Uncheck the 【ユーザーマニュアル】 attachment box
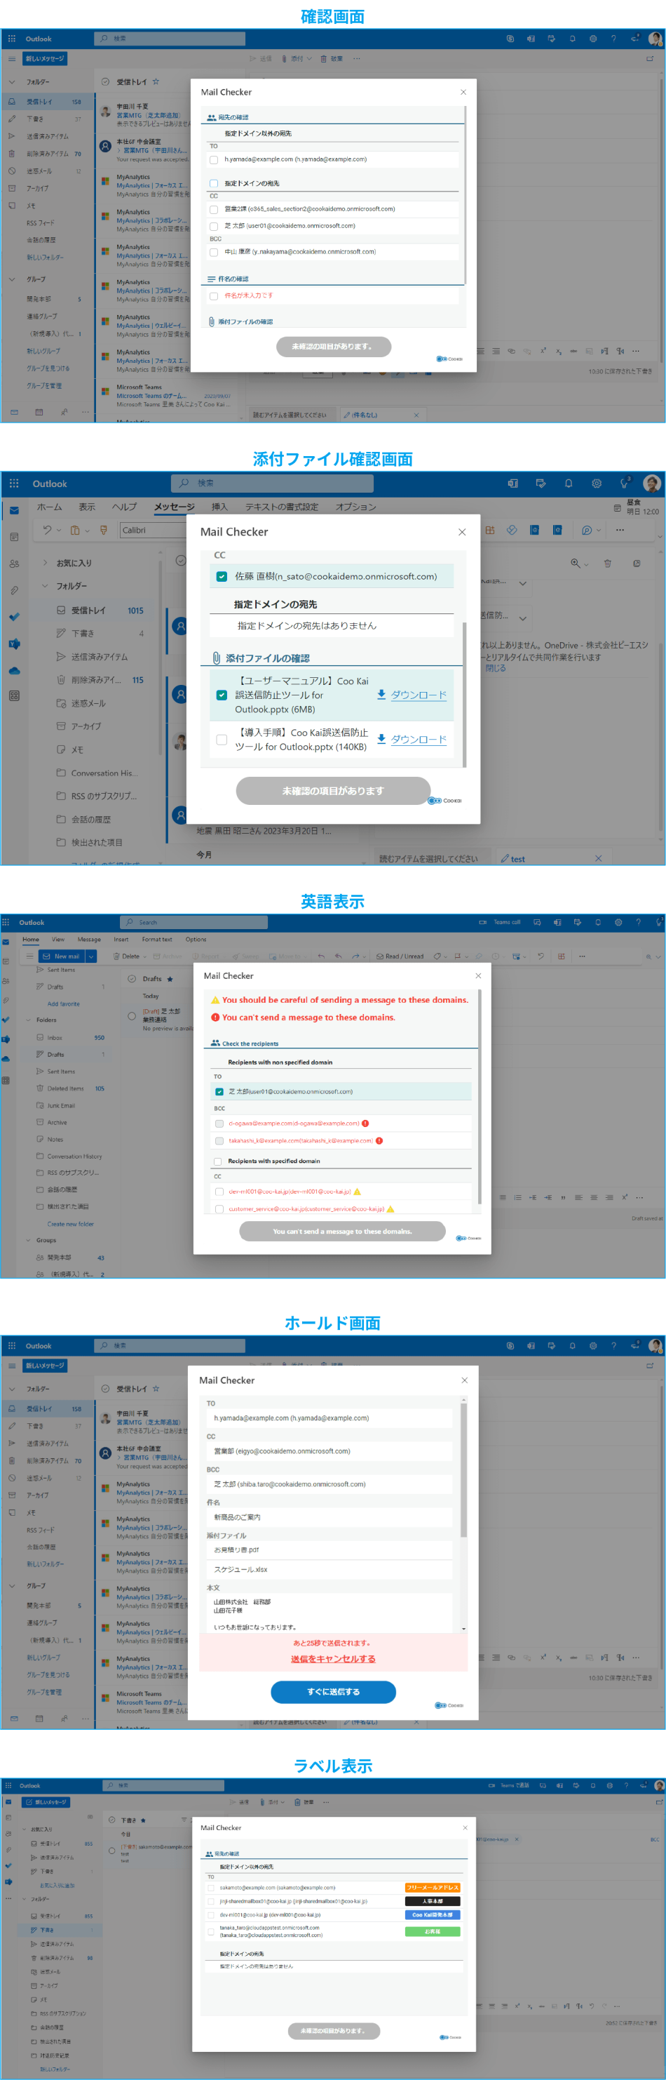 pyautogui.click(x=221, y=695)
